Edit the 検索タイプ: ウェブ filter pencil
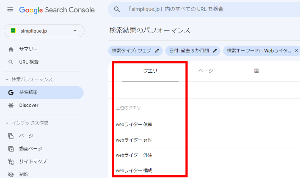This screenshot has height=178, width=300. tap(157, 51)
